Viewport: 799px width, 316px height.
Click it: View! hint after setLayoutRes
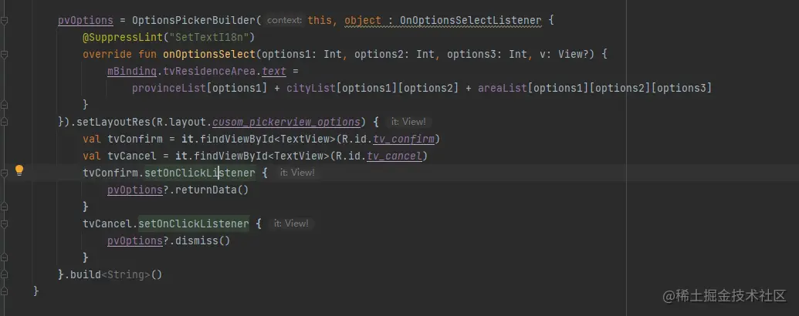408,122
